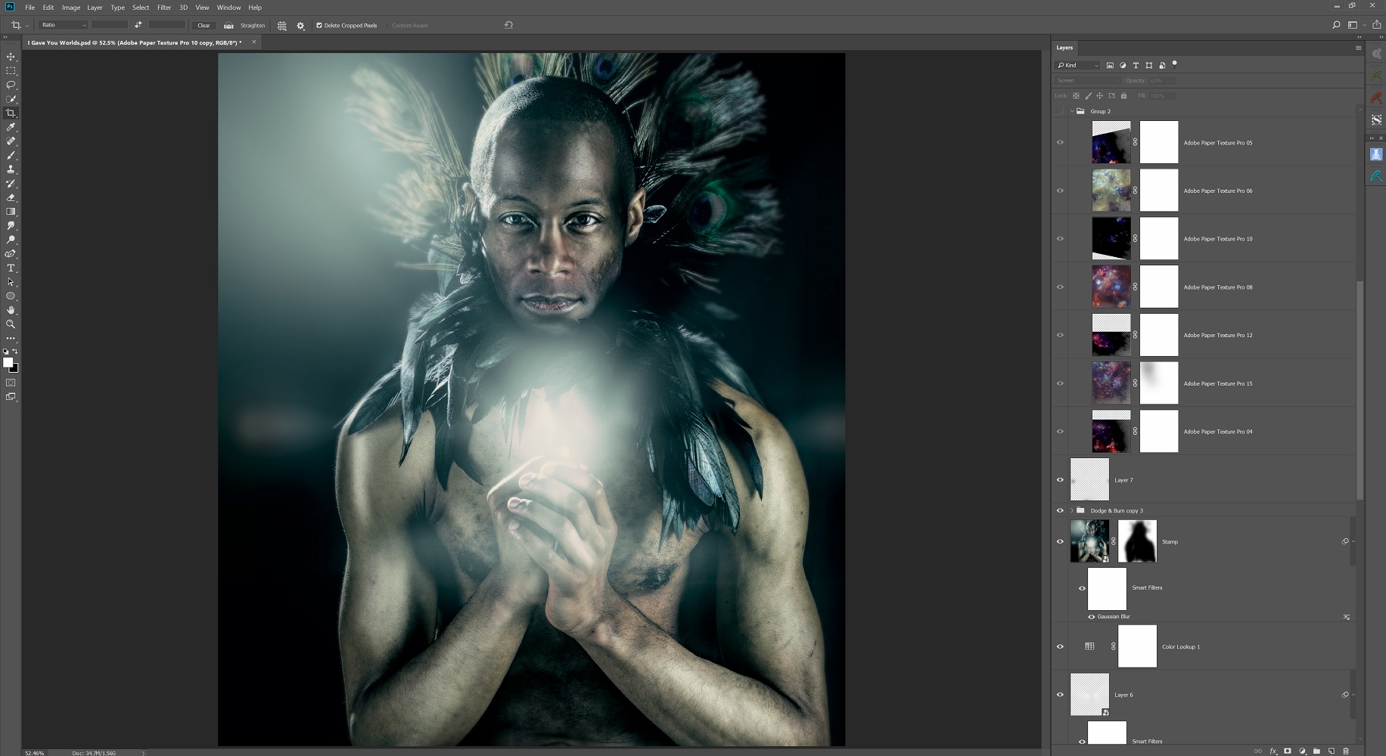Pick the Eyedropper tool
Screen dimensions: 1386x756
(x=11, y=127)
